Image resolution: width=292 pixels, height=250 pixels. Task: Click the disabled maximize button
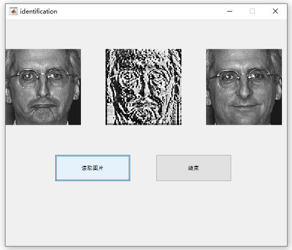pyautogui.click(x=252, y=11)
